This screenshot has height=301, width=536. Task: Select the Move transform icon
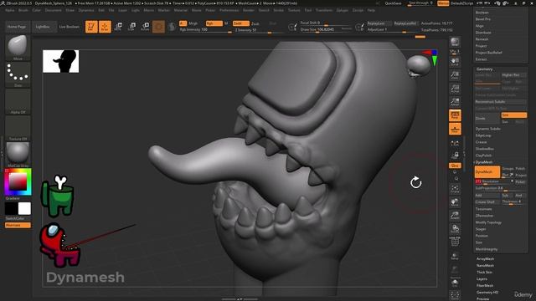[x=118, y=27]
